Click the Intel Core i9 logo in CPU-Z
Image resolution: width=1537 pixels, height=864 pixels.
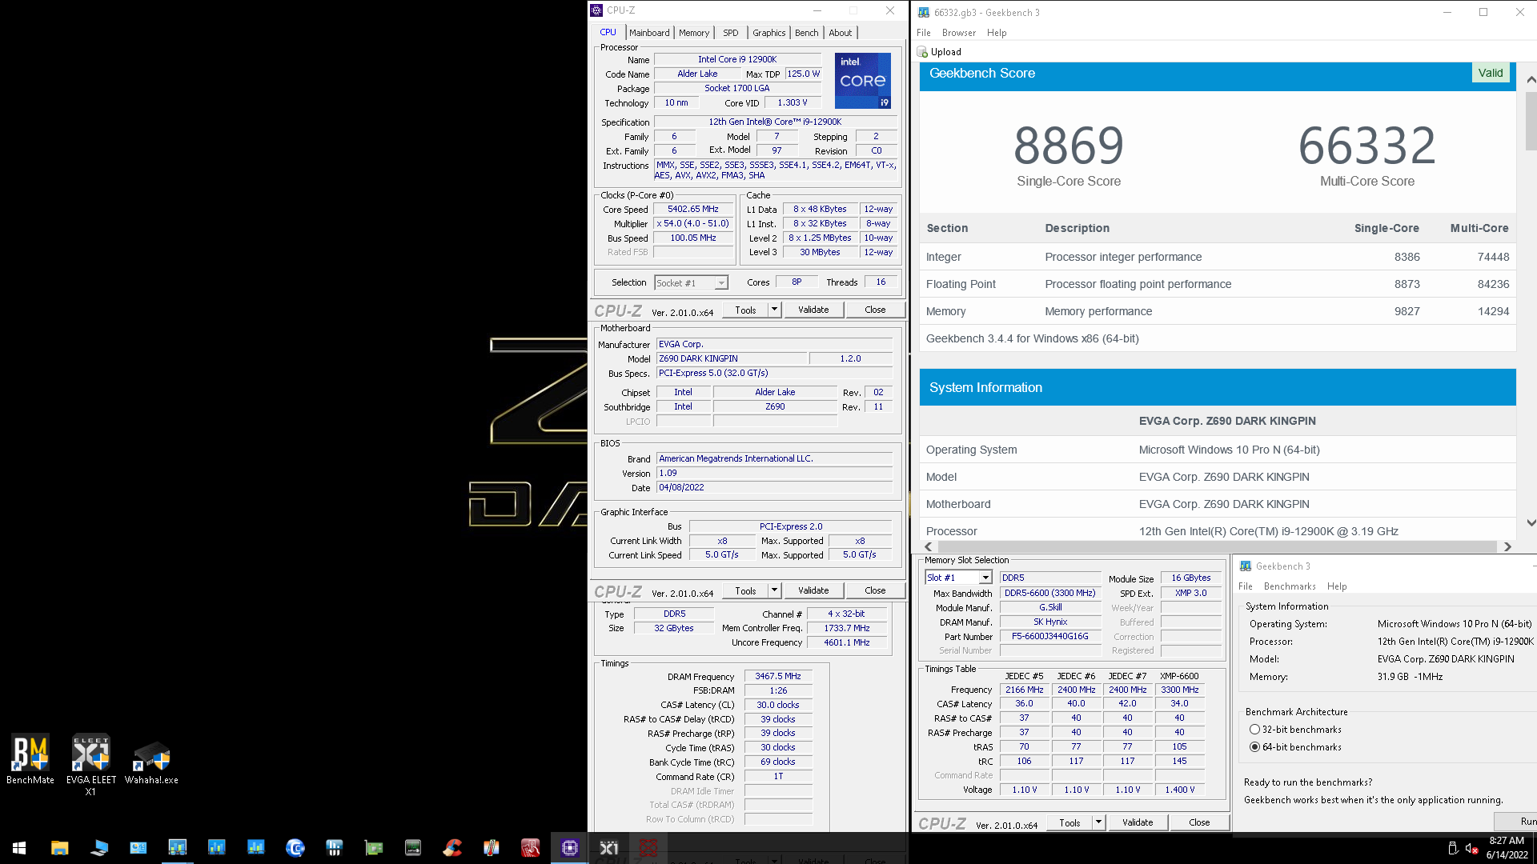[x=862, y=80]
